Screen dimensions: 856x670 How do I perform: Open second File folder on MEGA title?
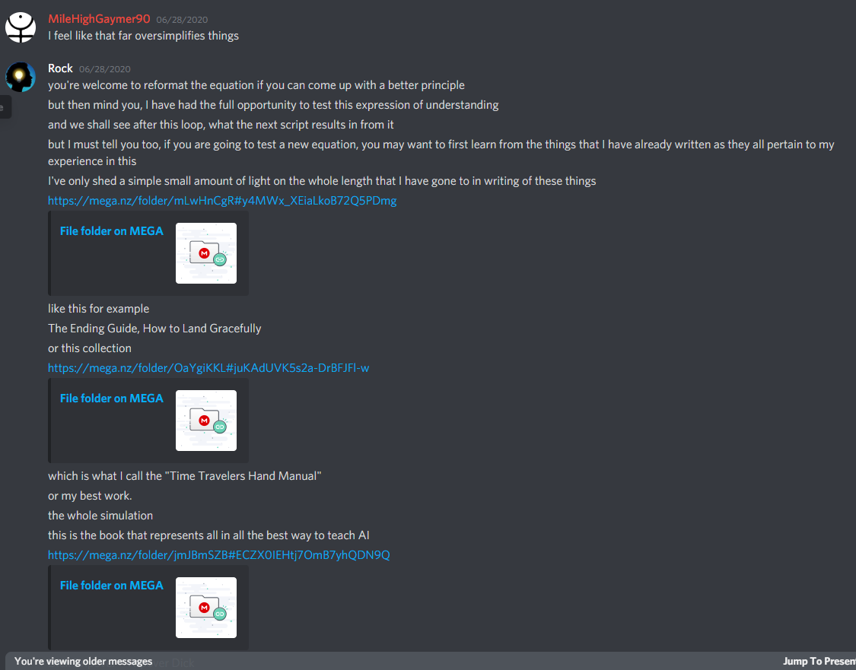tap(111, 399)
